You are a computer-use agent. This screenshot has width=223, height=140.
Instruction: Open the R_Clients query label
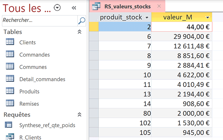click(x=30, y=137)
